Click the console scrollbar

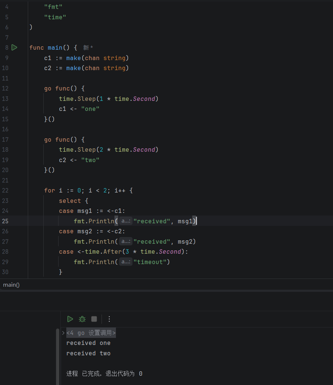pyautogui.click(x=57, y=356)
